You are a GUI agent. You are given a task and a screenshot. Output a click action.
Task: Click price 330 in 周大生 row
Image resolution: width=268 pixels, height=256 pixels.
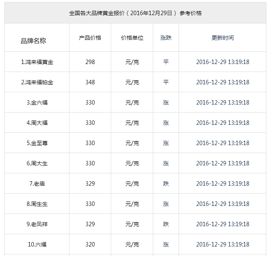pyautogui.click(x=90, y=163)
